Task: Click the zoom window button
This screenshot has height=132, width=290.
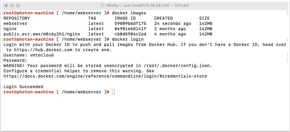Action: 18,6
